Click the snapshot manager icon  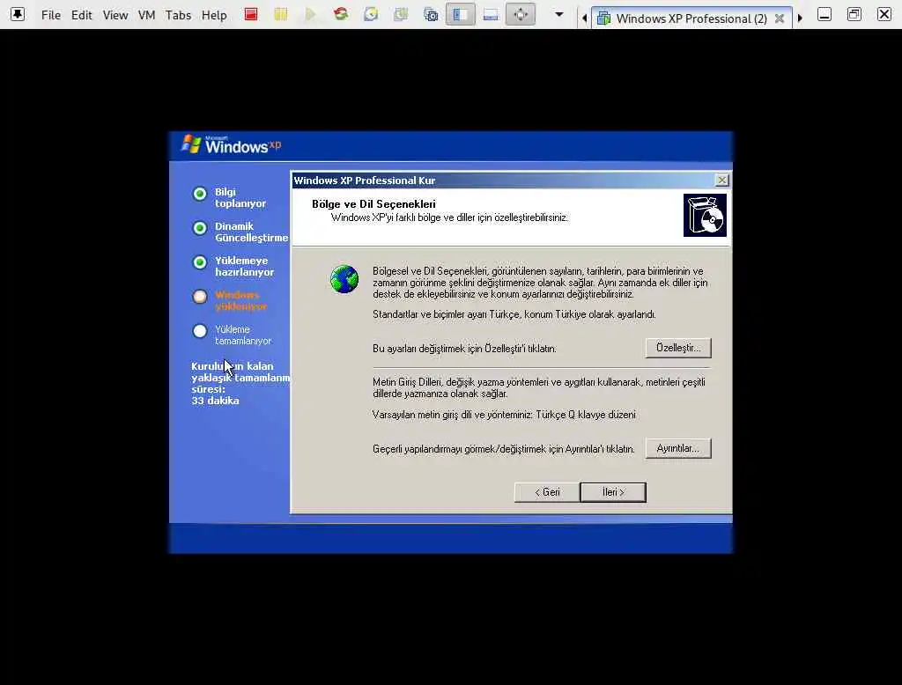click(431, 14)
